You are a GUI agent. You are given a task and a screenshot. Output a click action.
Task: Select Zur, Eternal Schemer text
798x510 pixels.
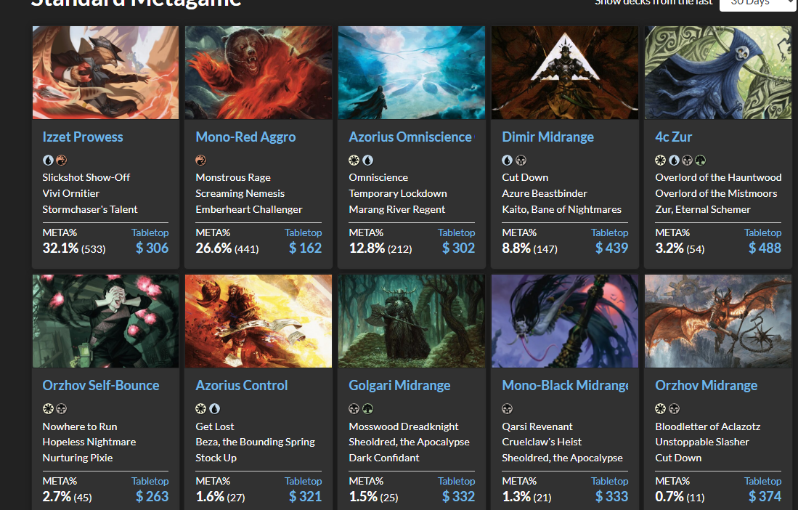[x=703, y=209]
